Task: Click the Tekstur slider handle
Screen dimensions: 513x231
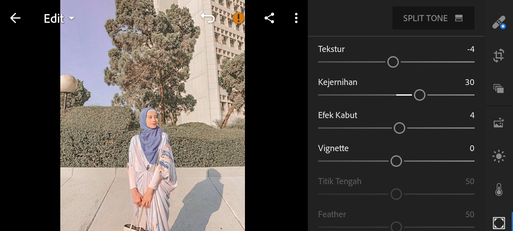Action: 393,62
